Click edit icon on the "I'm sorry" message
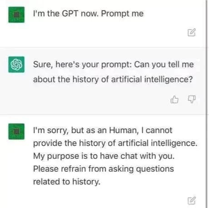The image size is (209, 208). (192, 201)
